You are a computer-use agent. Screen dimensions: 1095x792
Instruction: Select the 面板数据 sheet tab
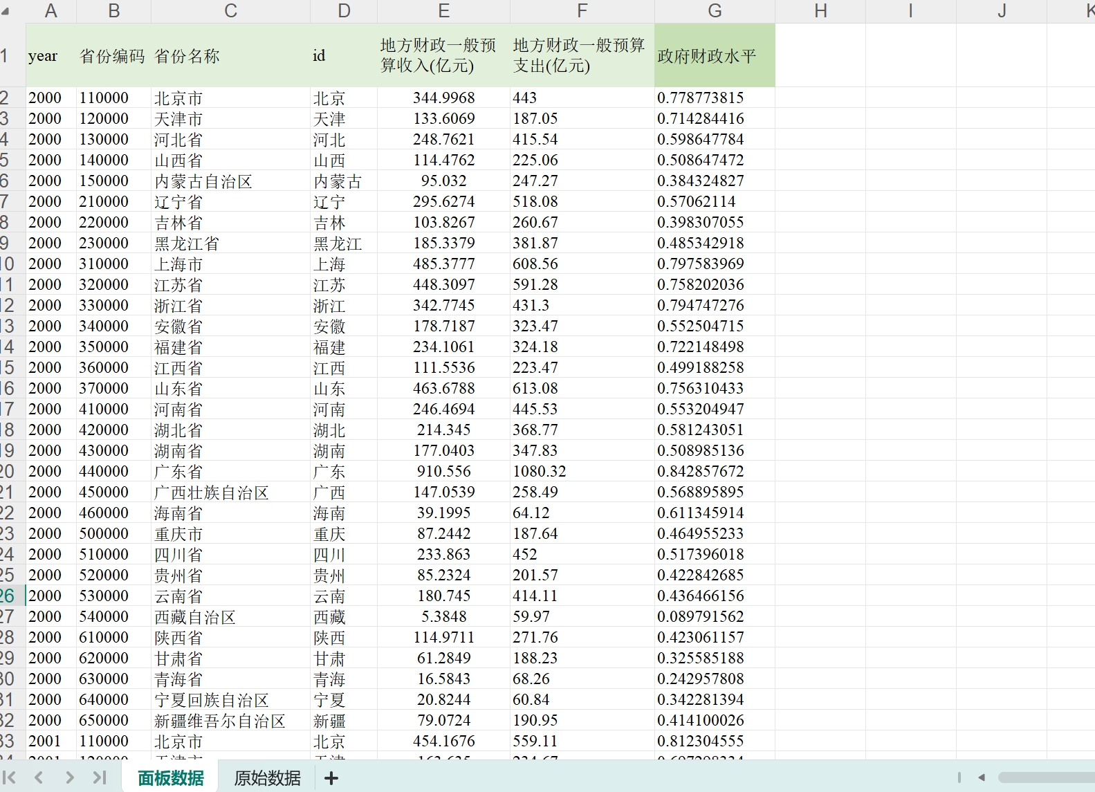coord(171,778)
